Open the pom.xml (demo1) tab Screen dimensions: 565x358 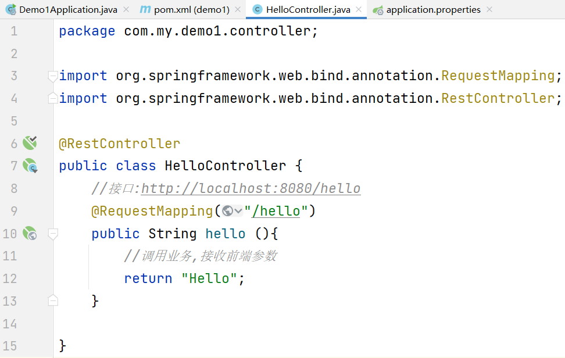pos(191,10)
